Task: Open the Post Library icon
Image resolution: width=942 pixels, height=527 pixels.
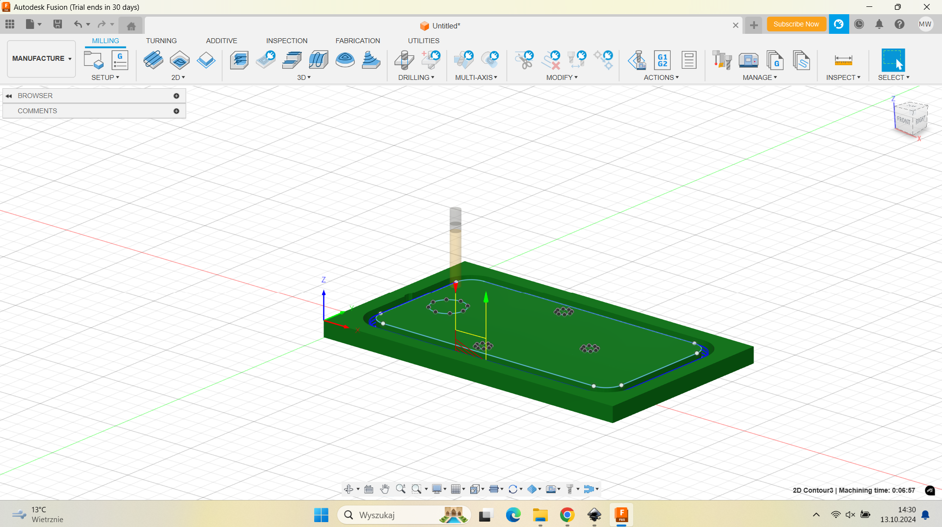Action: [x=775, y=60]
